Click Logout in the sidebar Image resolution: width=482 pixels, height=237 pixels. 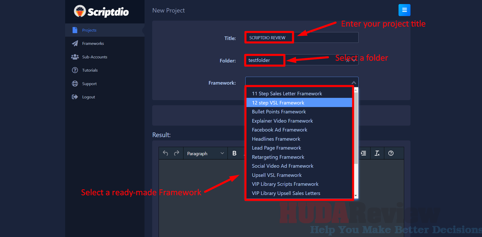pos(105,97)
